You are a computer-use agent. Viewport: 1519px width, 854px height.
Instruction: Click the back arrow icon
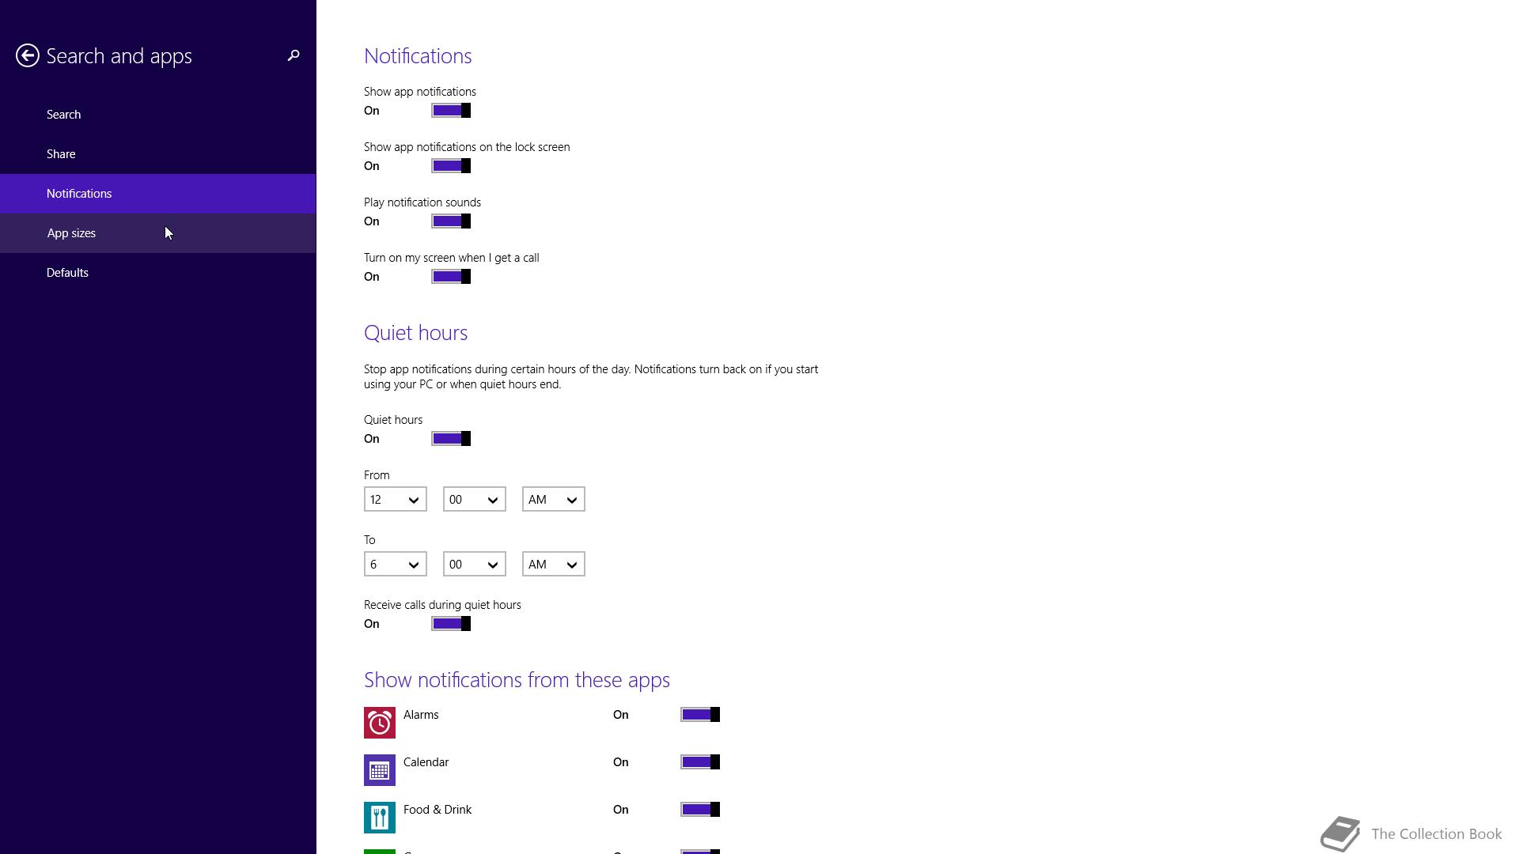tap(28, 55)
